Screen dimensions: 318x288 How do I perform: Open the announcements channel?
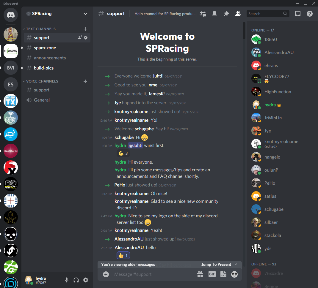tap(57, 58)
